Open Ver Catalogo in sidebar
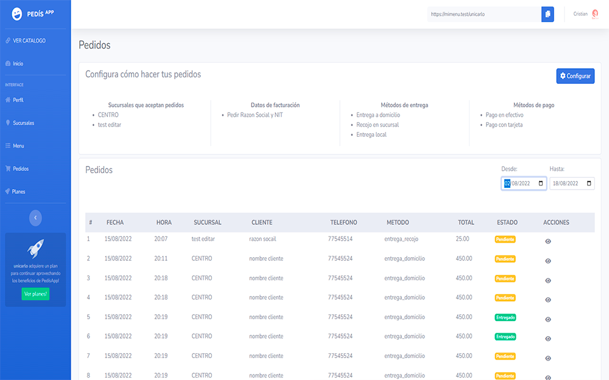 pos(29,41)
